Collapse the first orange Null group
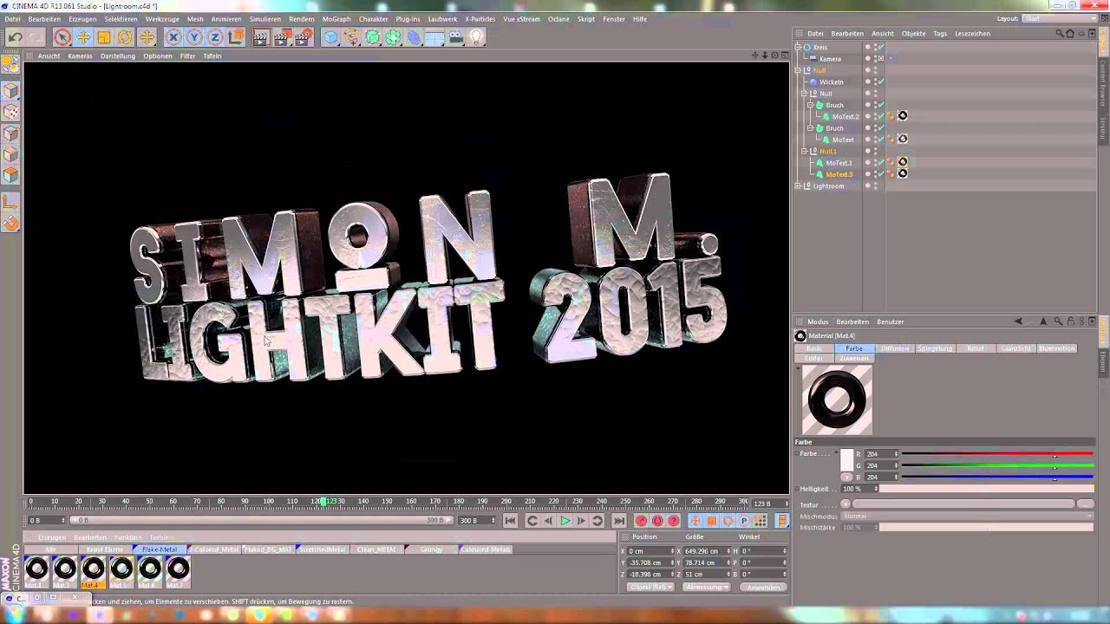The image size is (1110, 624). pos(798,70)
